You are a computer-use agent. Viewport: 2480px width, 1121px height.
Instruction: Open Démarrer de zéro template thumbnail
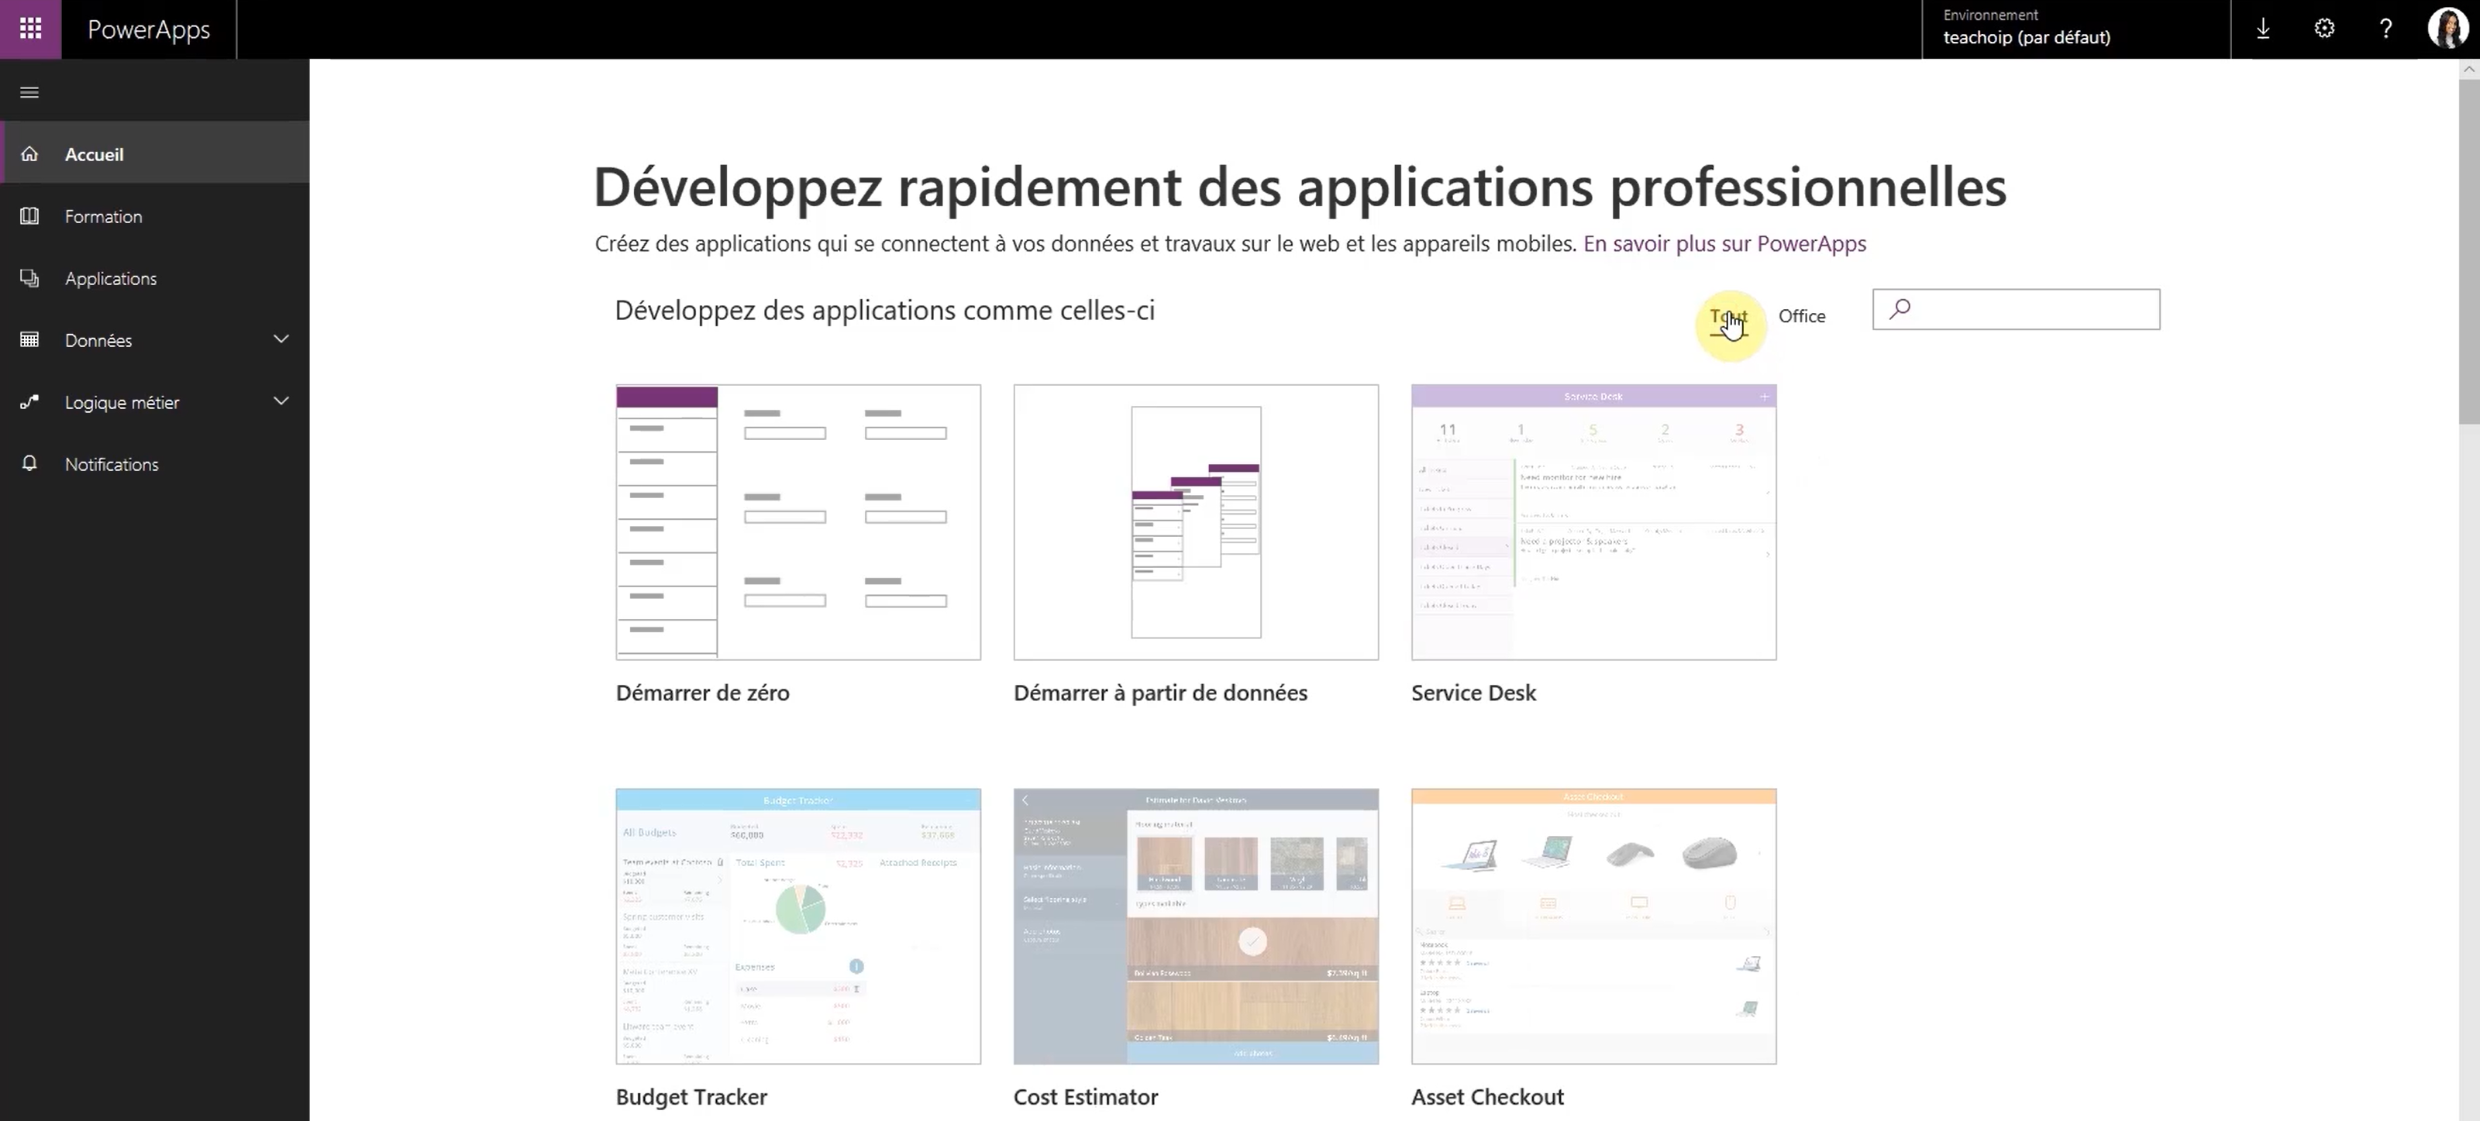pyautogui.click(x=798, y=522)
